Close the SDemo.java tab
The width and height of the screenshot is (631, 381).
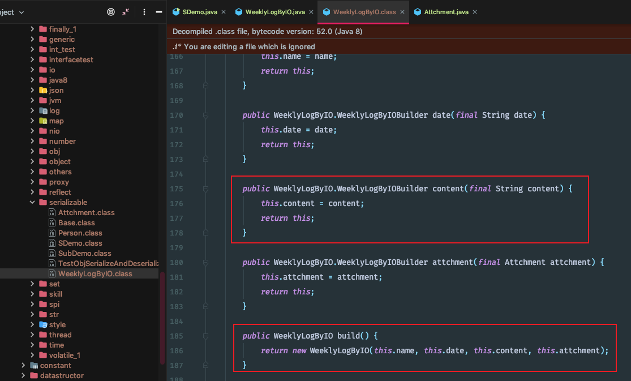point(224,12)
